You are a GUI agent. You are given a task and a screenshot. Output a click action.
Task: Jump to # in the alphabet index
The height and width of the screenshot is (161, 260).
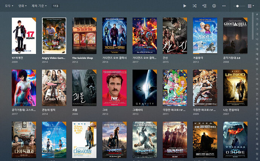257,14
